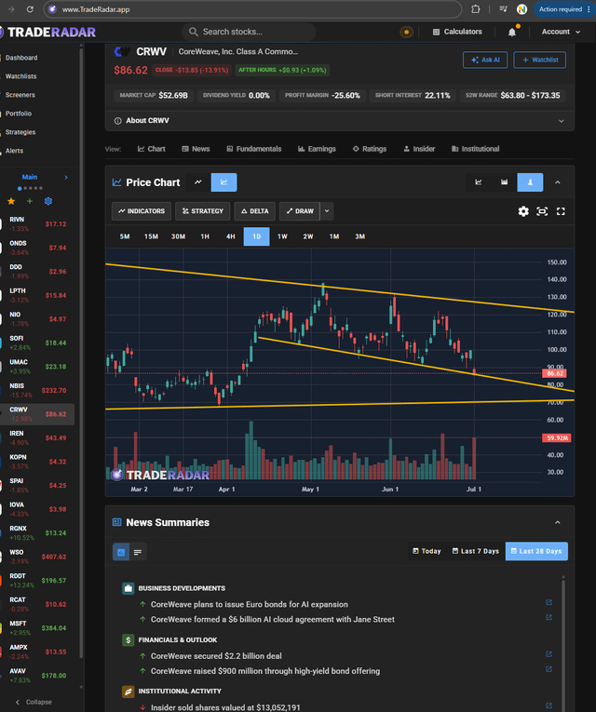The image size is (596, 712).
Task: Click the TradeRadar logo
Action: pos(47,33)
